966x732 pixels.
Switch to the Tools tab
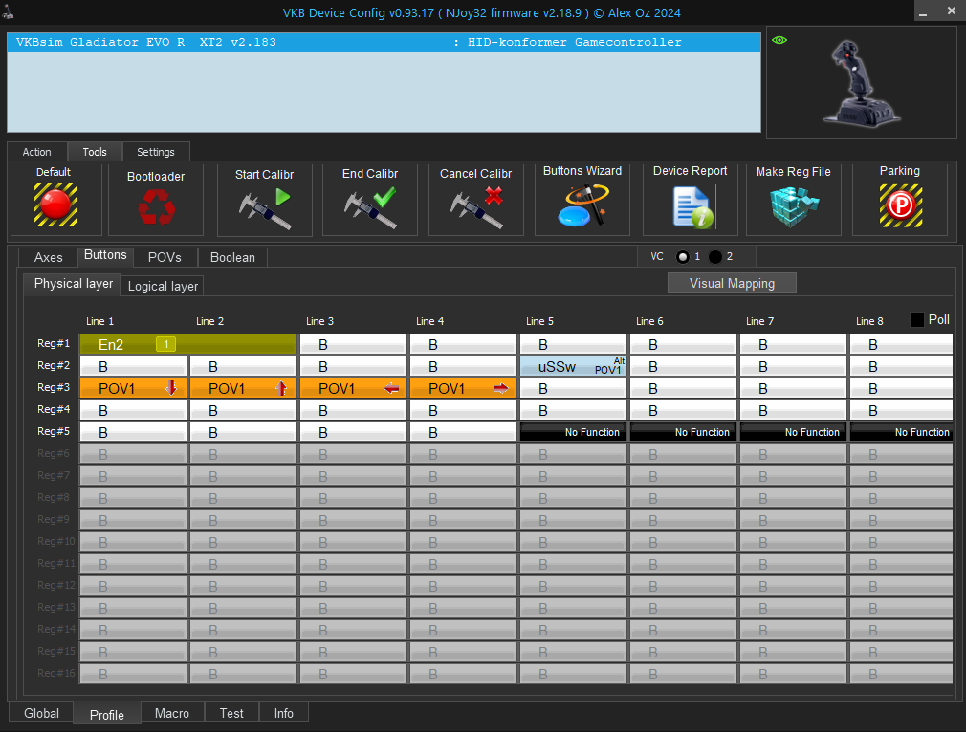pyautogui.click(x=95, y=152)
